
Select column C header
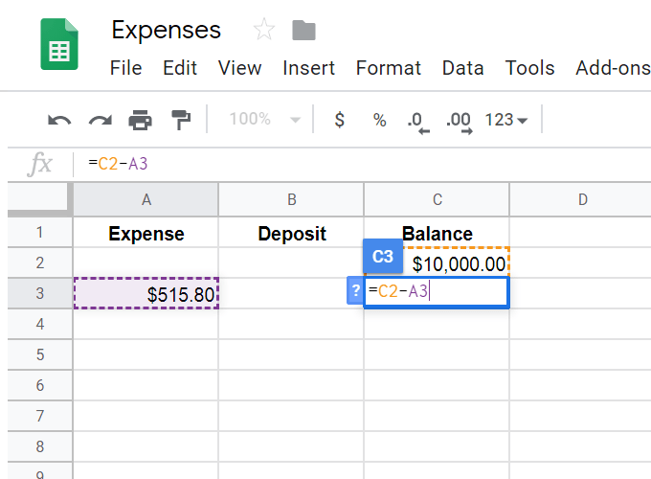coord(437,199)
